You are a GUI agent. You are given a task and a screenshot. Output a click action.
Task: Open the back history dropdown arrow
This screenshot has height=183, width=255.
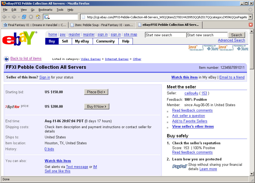9,17
